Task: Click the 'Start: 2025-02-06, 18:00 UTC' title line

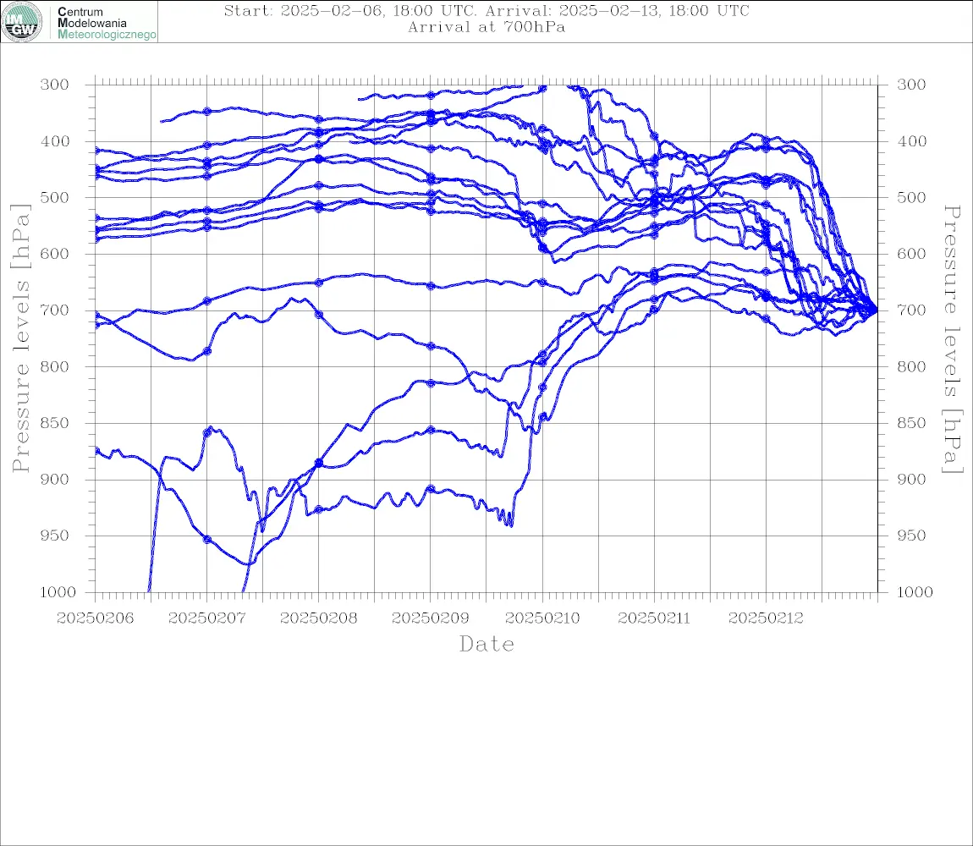Action: (486, 10)
